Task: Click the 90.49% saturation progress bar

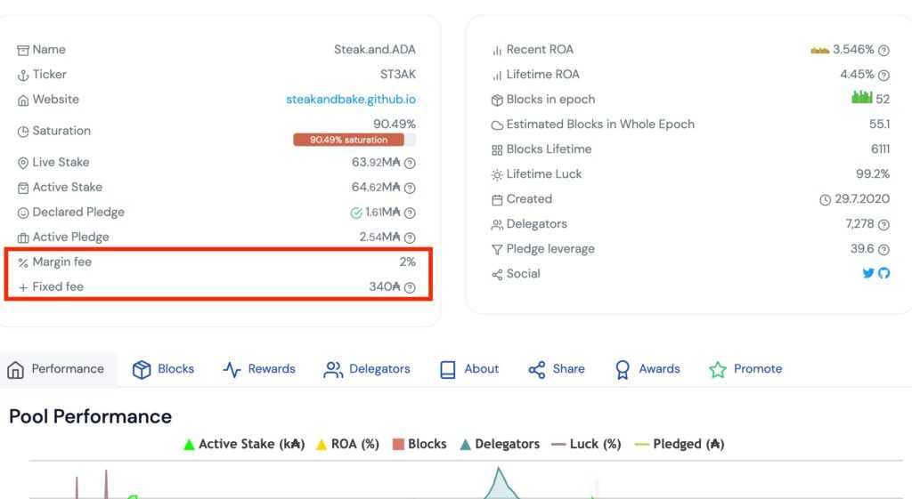Action: (x=354, y=140)
